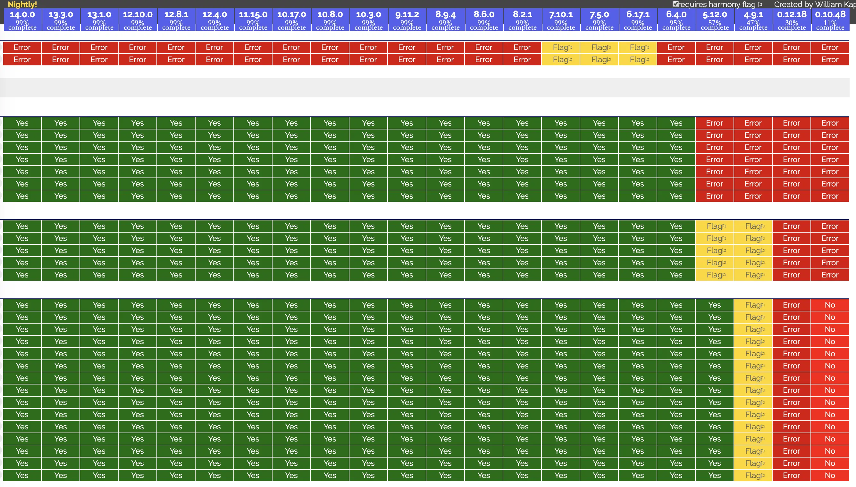Click top Flag cell under 7.5.0
856x487 pixels.
coord(599,47)
